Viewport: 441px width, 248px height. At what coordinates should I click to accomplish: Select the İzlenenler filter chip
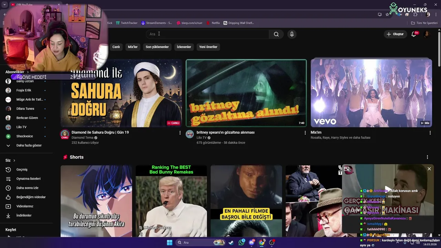pyautogui.click(x=184, y=47)
